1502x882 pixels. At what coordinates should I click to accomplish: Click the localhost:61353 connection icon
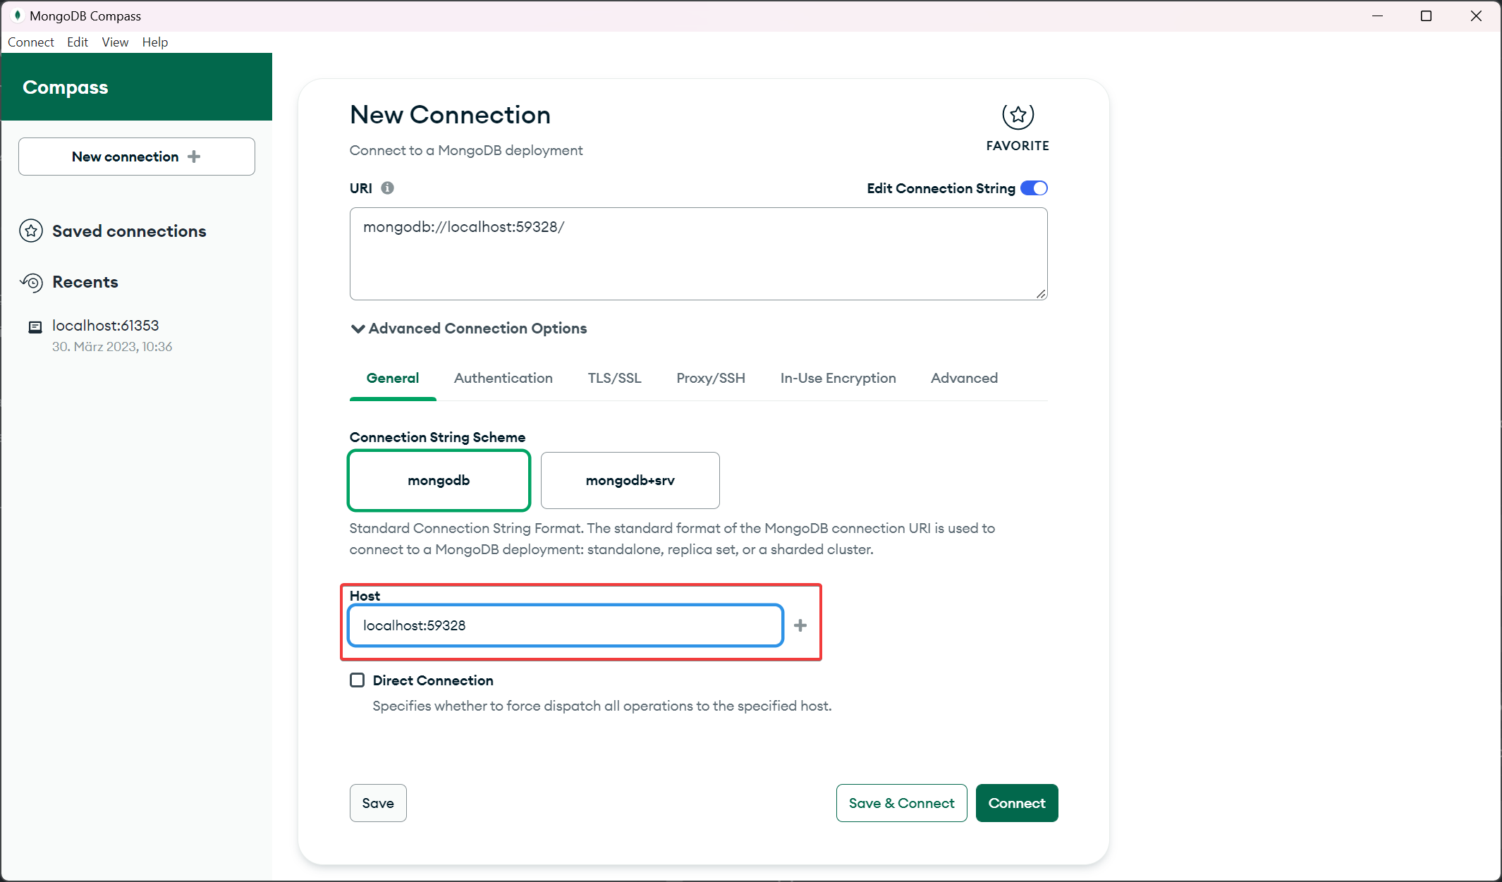35,326
